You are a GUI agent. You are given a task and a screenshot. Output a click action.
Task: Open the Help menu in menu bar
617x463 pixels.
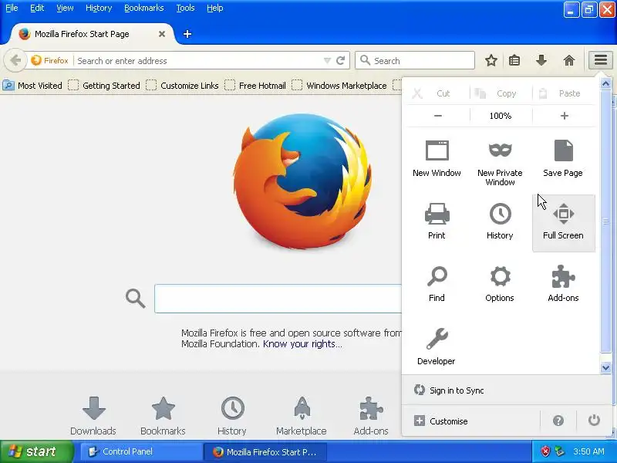215,8
